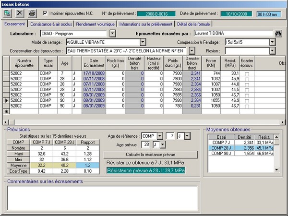This screenshot has height=216, width=288.
Task: Select the COMP 28 J row in averages
Action: click(x=241, y=148)
